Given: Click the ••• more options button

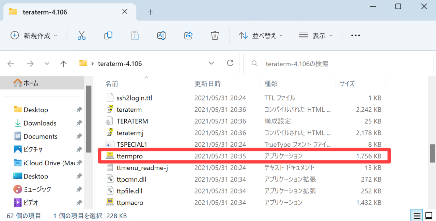Looking at the screenshot, I should tap(355, 35).
